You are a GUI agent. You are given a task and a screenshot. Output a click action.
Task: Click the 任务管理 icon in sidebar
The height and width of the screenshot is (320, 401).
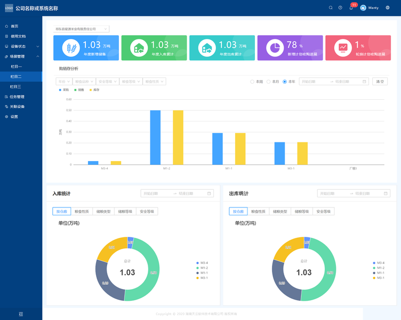click(6, 97)
